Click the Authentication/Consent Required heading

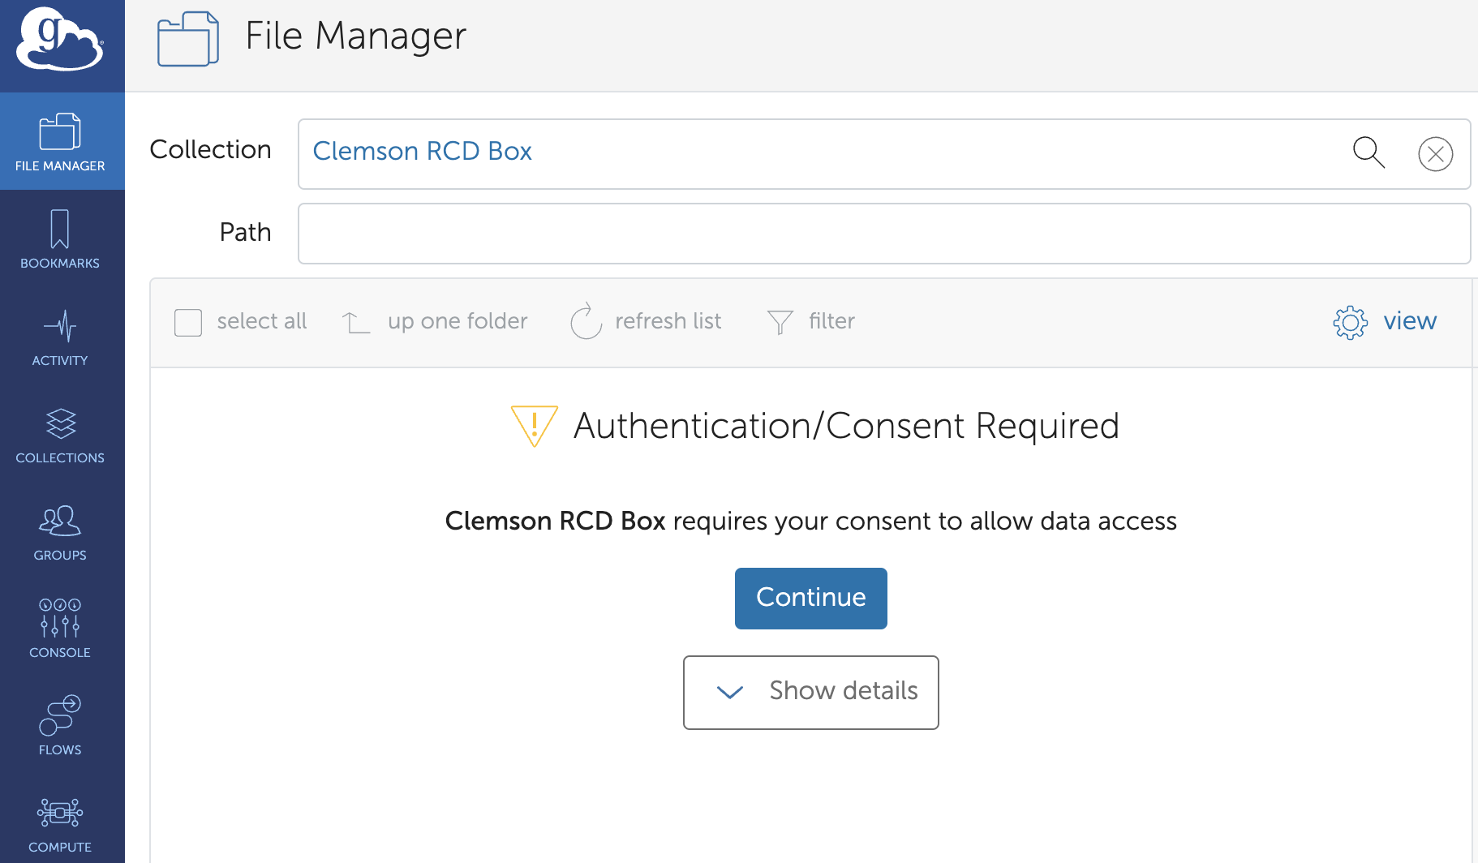point(846,426)
